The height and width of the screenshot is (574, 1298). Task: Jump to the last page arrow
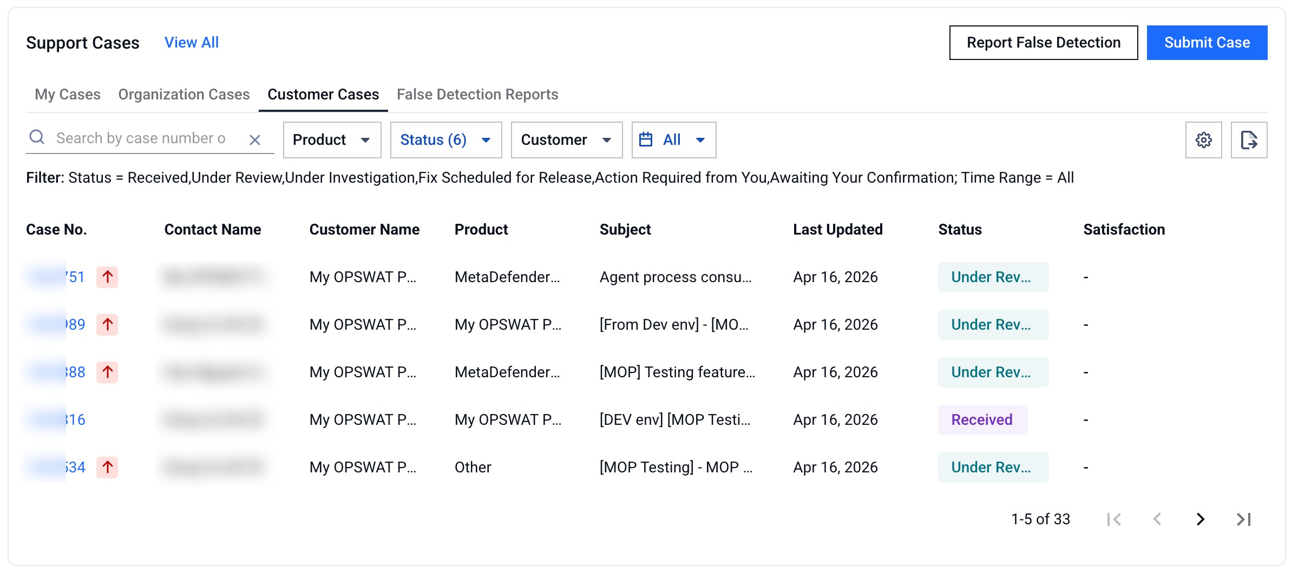1243,519
